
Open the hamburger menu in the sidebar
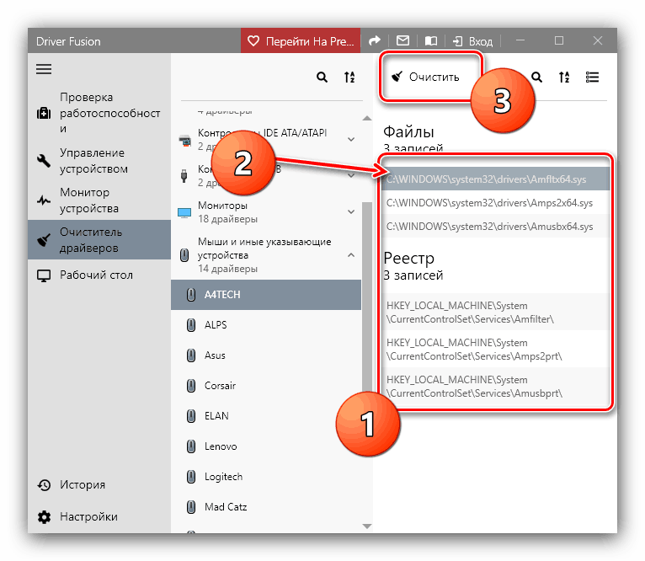(x=44, y=69)
